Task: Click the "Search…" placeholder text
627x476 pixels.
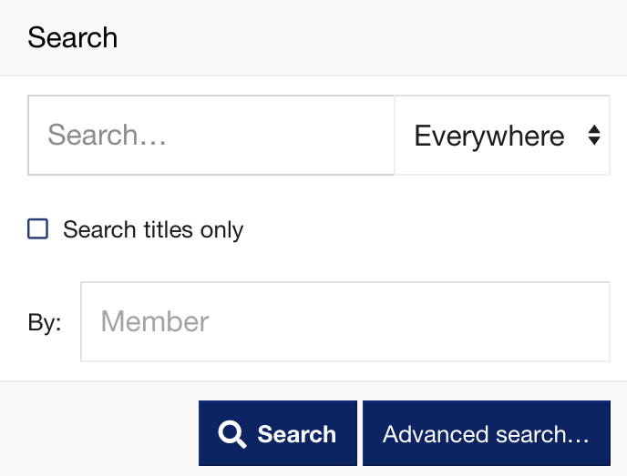Action: pos(105,136)
